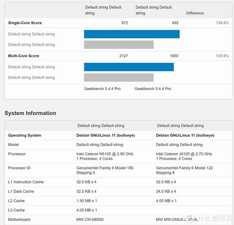Click the gray multi-core score bar
The width and height of the screenshot is (234, 225).
[x=119, y=77]
